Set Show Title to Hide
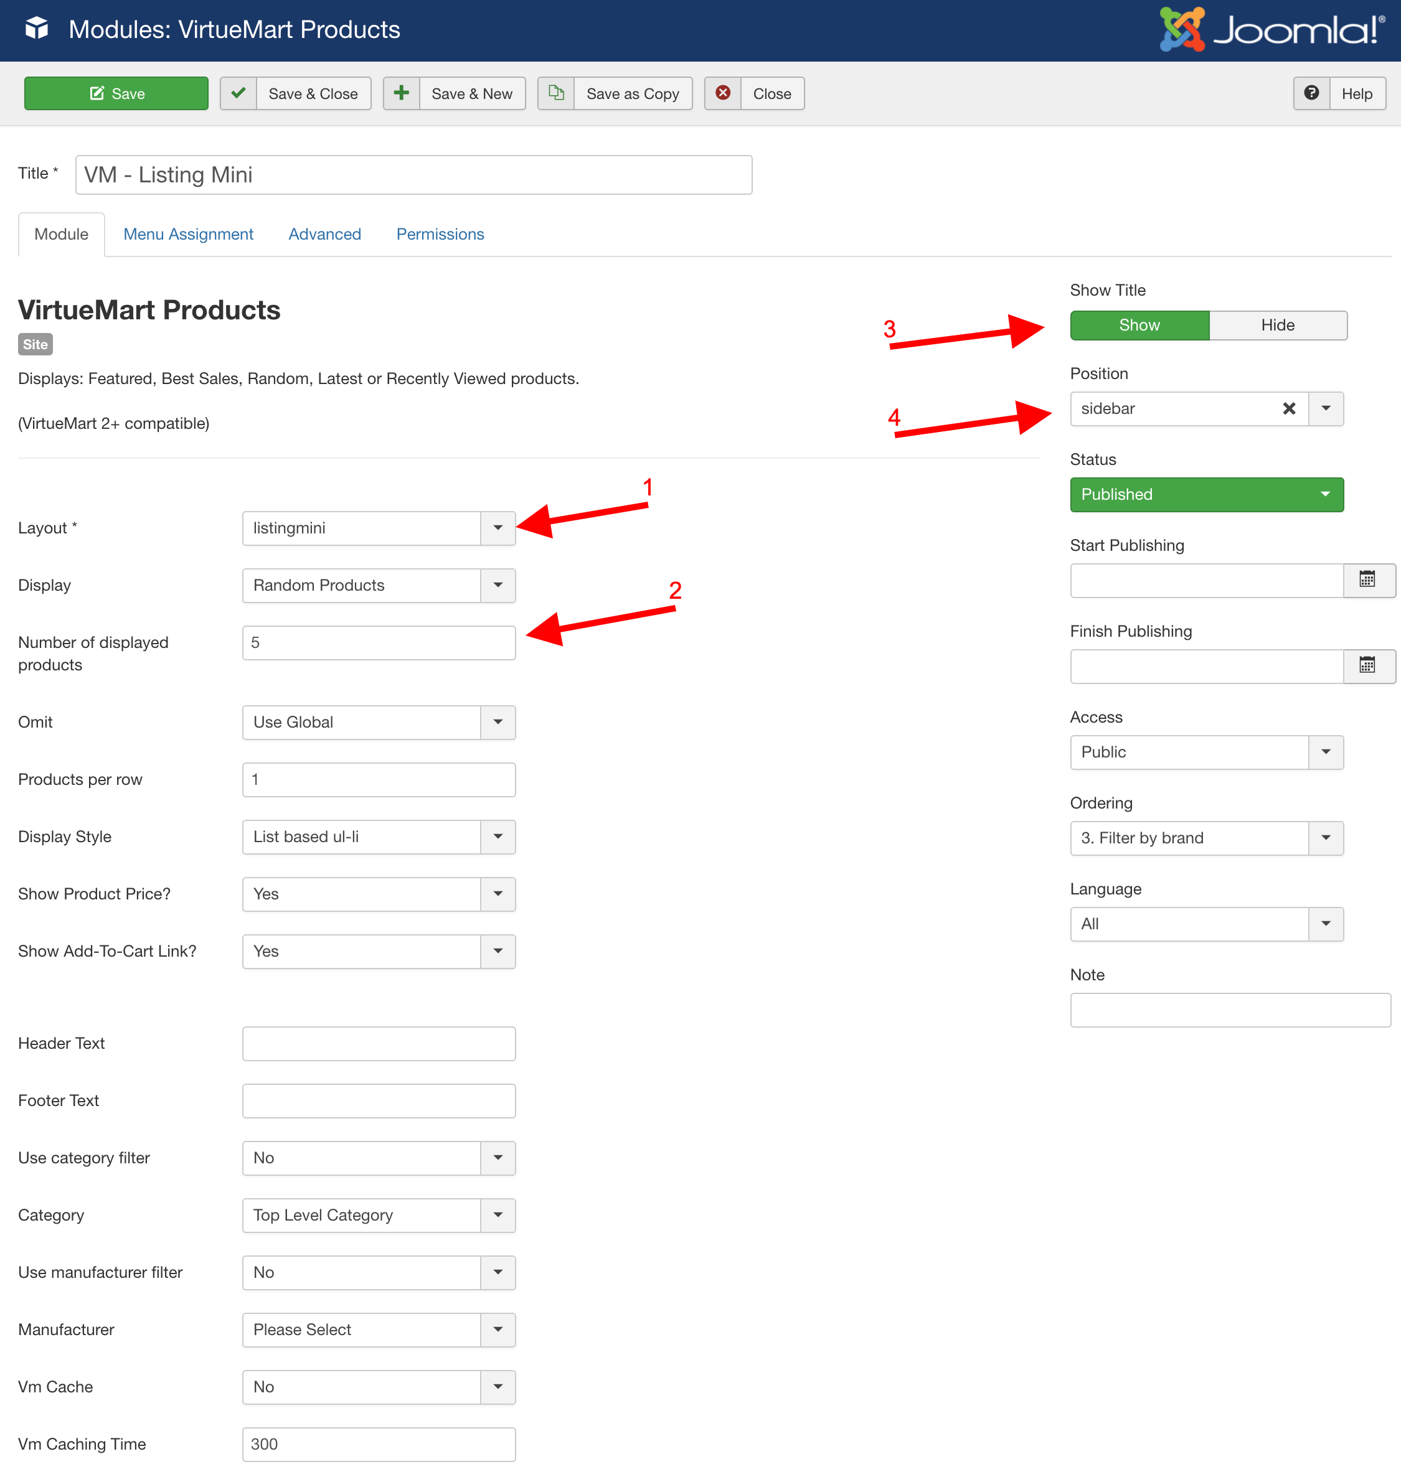The image size is (1401, 1482). 1278,326
